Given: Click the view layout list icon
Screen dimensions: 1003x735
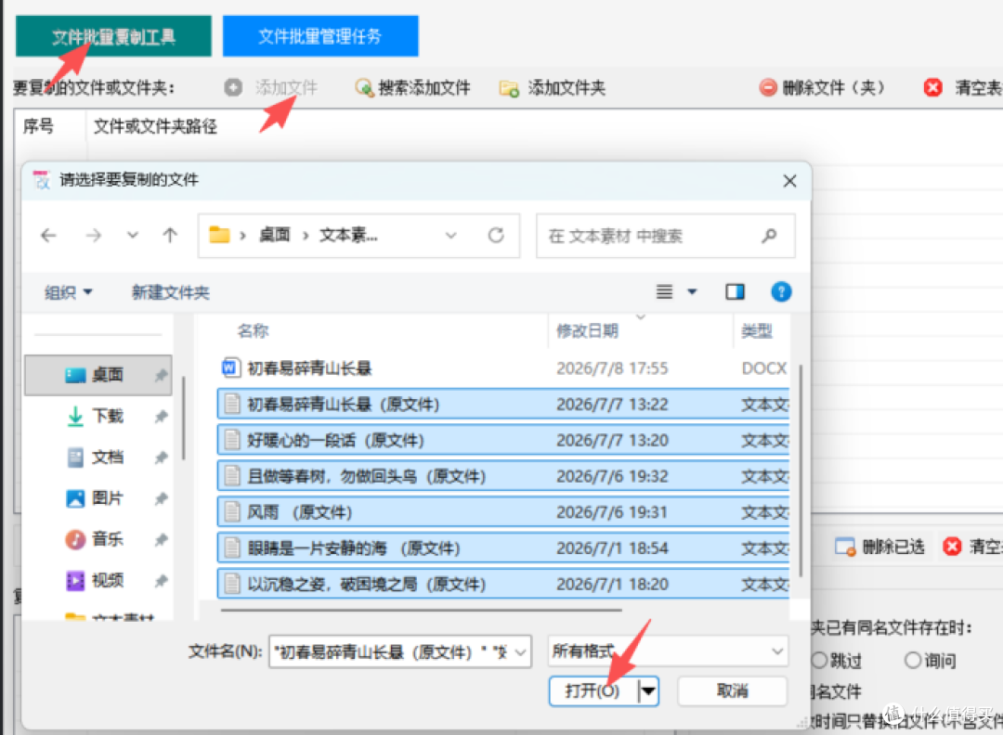Looking at the screenshot, I should point(665,292).
